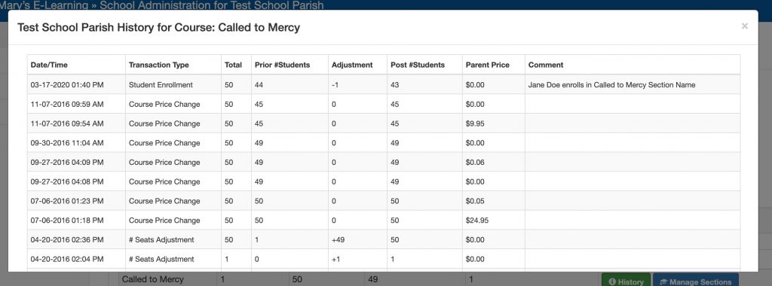Close the course history dialog
Viewport: 772px width, 286px height.
coord(744,26)
